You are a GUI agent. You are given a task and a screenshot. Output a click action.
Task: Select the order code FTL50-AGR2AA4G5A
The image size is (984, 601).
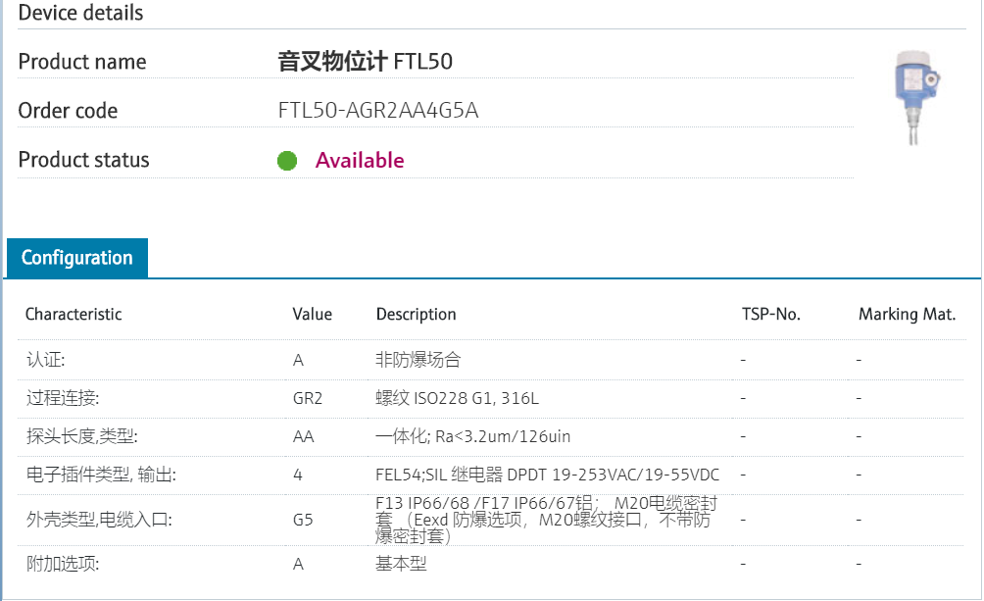(378, 110)
